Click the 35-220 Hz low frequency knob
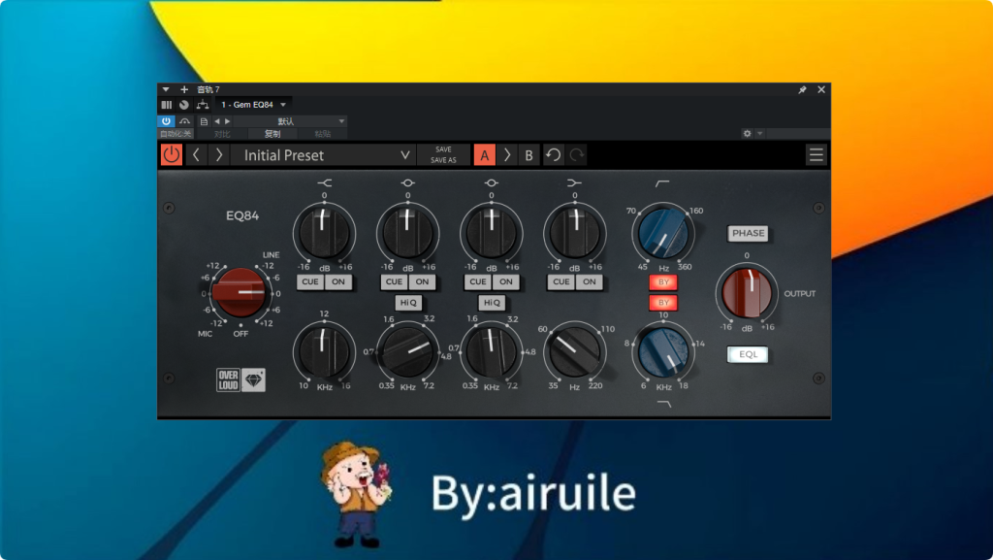The width and height of the screenshot is (993, 560). (x=574, y=351)
